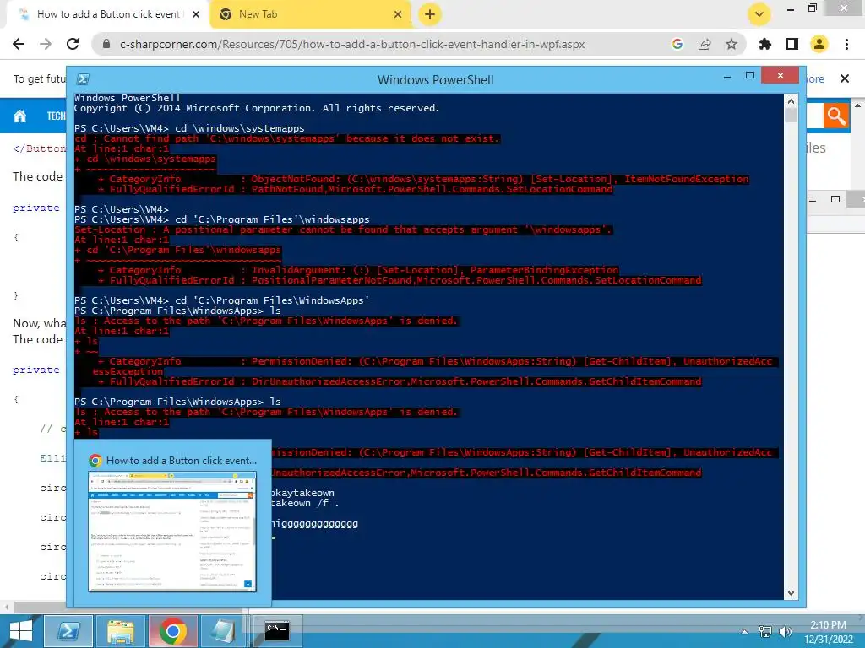This screenshot has width=865, height=648.
Task: Click the address bar URL
Action: (x=352, y=44)
